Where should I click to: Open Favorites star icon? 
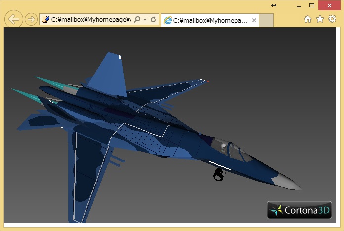pyautogui.click(x=320, y=19)
